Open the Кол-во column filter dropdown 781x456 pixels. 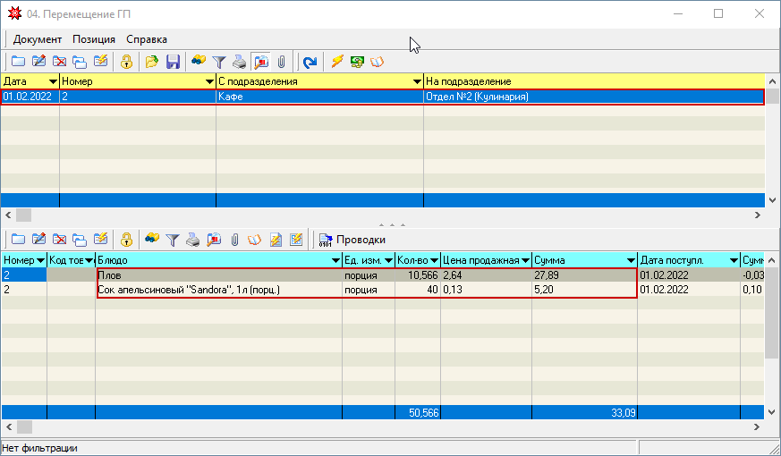[434, 260]
